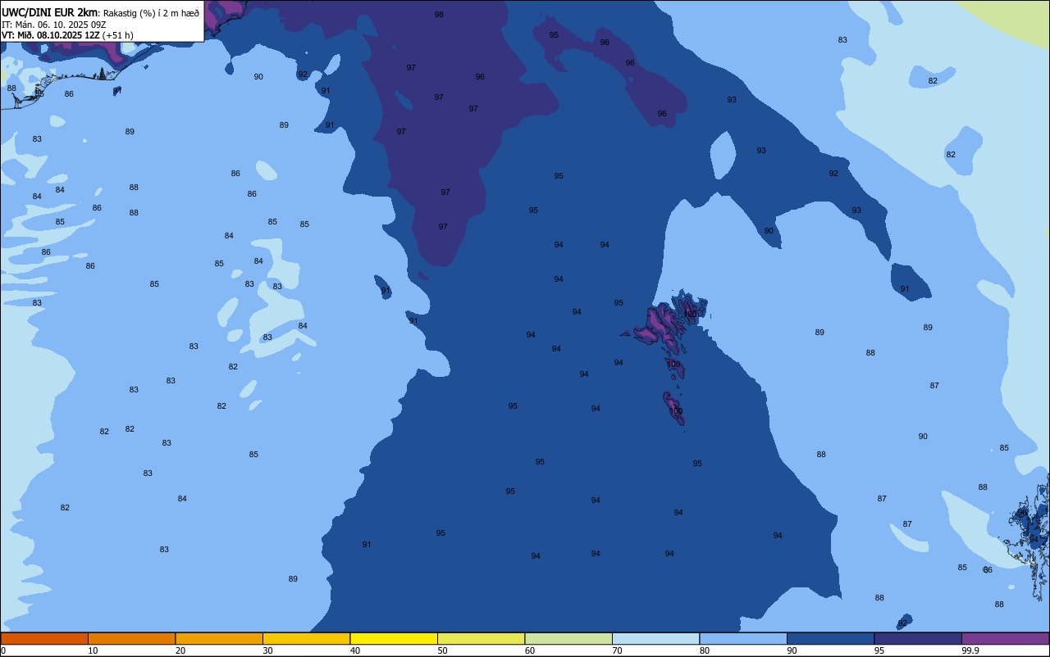The image size is (1050, 657).
Task: Click the purple above-99.9 legend segment
Action: (x=1005, y=638)
